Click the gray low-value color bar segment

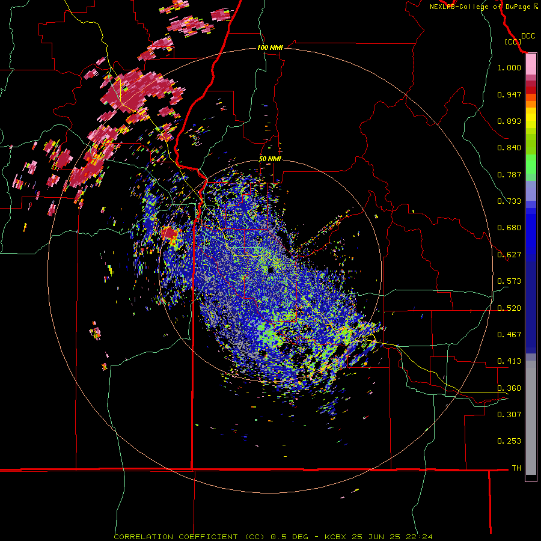531,418
